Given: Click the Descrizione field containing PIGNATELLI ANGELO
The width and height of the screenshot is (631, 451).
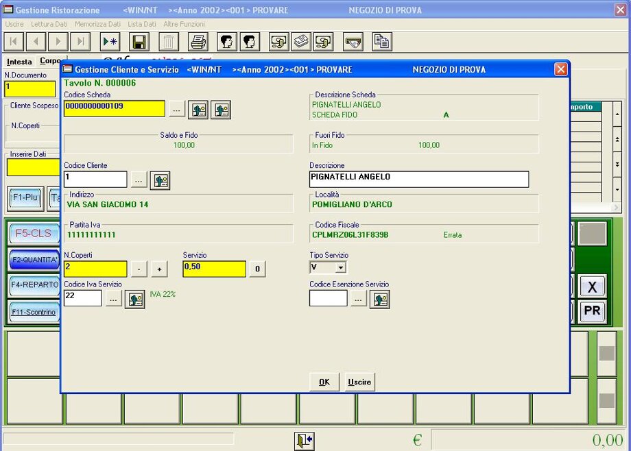Looking at the screenshot, I should point(418,179).
